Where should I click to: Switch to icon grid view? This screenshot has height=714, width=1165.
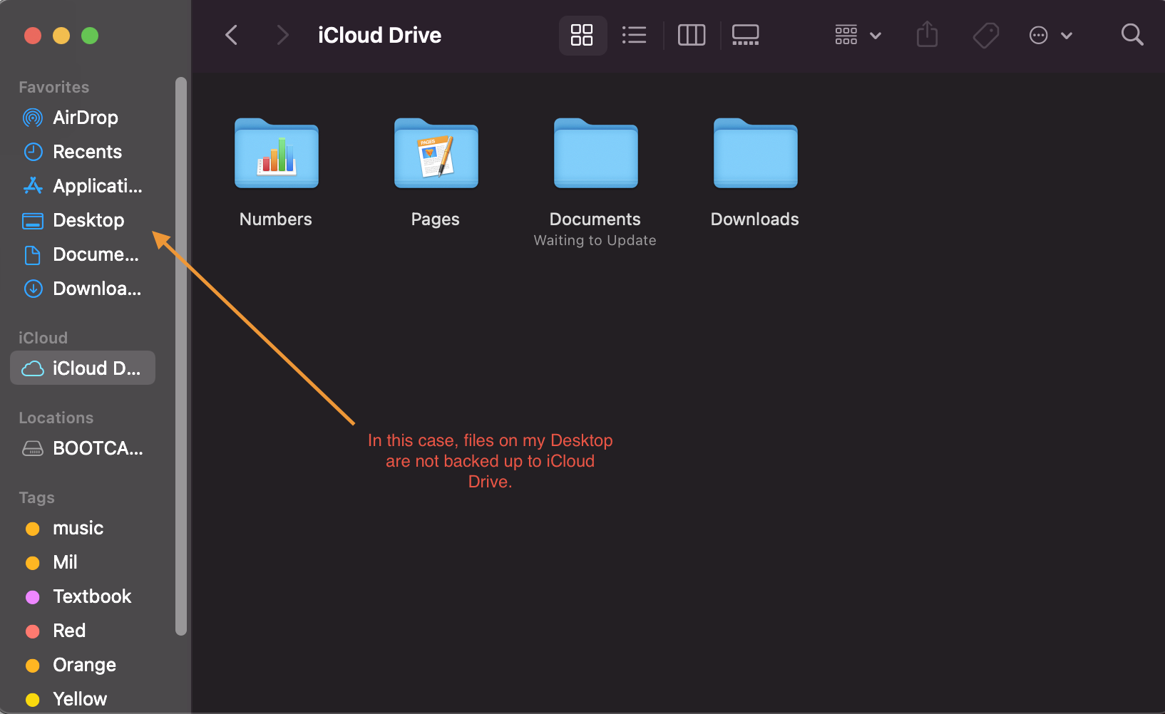(x=582, y=35)
